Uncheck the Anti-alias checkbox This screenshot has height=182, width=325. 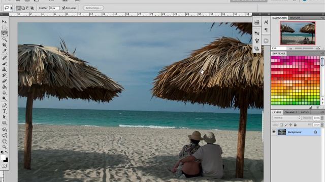click(63, 8)
